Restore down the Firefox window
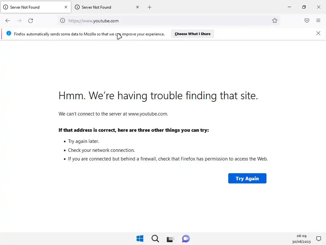The width and height of the screenshot is (326, 245). [x=304, y=7]
